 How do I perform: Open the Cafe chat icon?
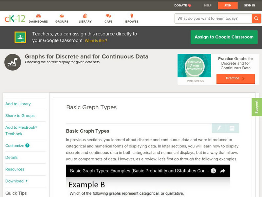(108, 16)
